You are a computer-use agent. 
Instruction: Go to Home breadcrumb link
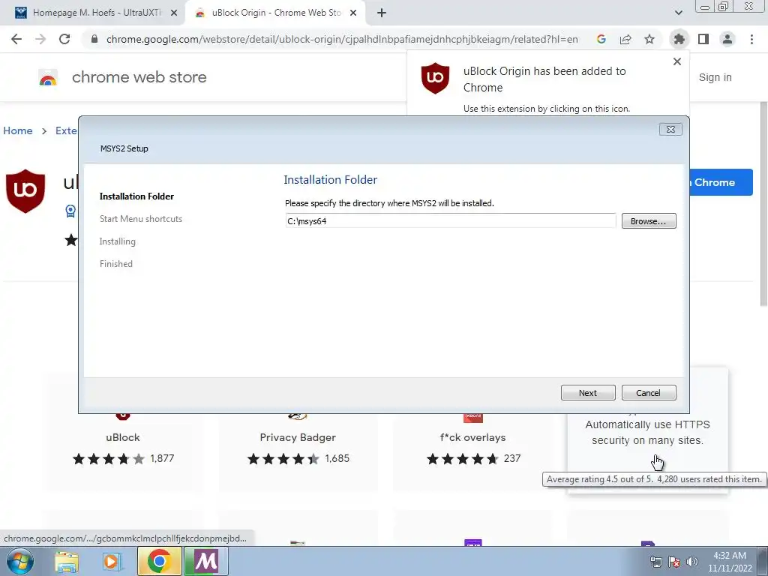(18, 130)
